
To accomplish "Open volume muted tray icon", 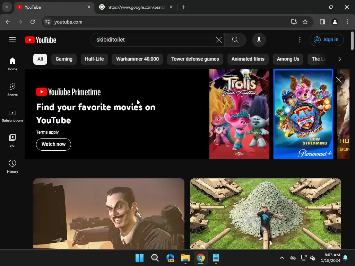I will point(313,258).
